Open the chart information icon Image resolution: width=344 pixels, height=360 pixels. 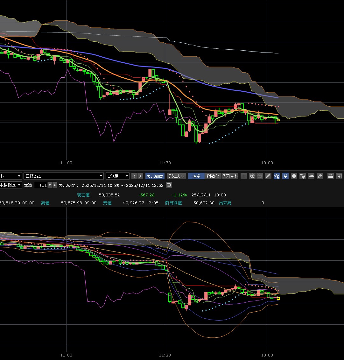pos(294,176)
